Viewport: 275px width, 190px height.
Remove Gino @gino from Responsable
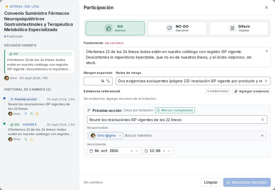point(120,136)
